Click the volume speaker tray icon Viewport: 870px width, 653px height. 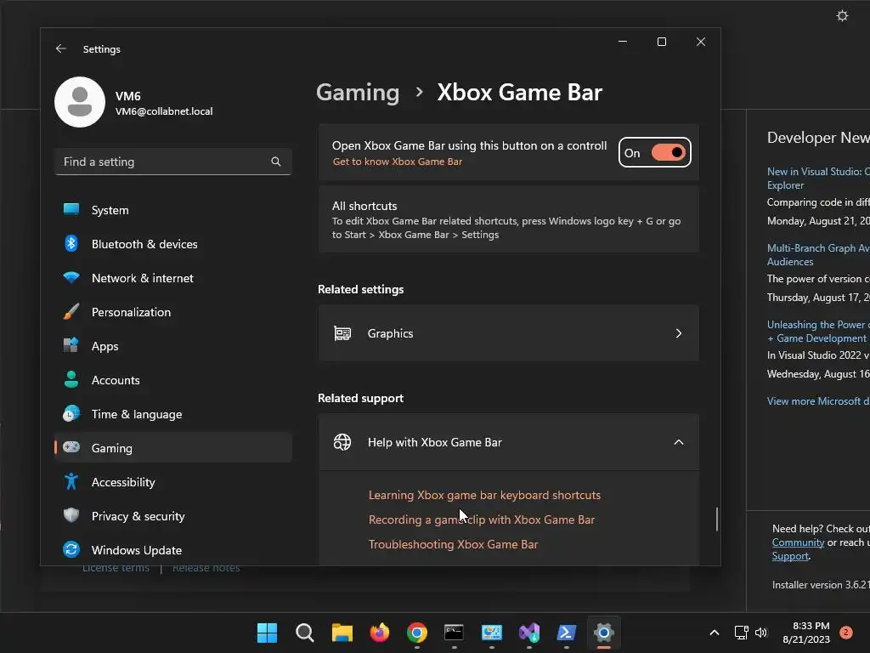pyautogui.click(x=761, y=633)
